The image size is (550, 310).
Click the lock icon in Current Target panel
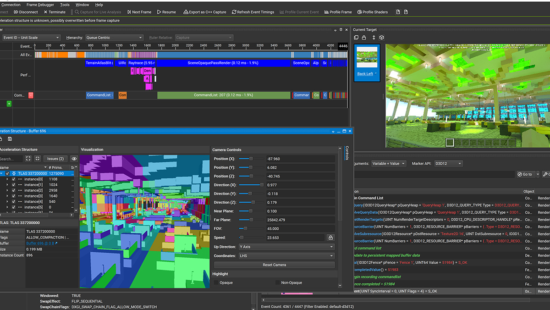[x=364, y=38]
